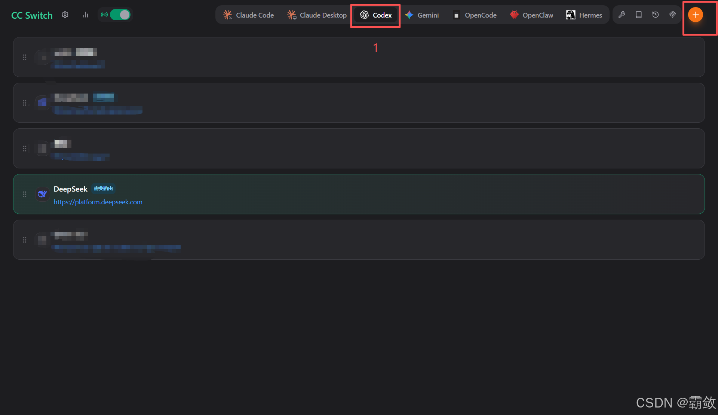The width and height of the screenshot is (718, 415).
Task: Select the DeepSeek provider name
Action: (71, 189)
